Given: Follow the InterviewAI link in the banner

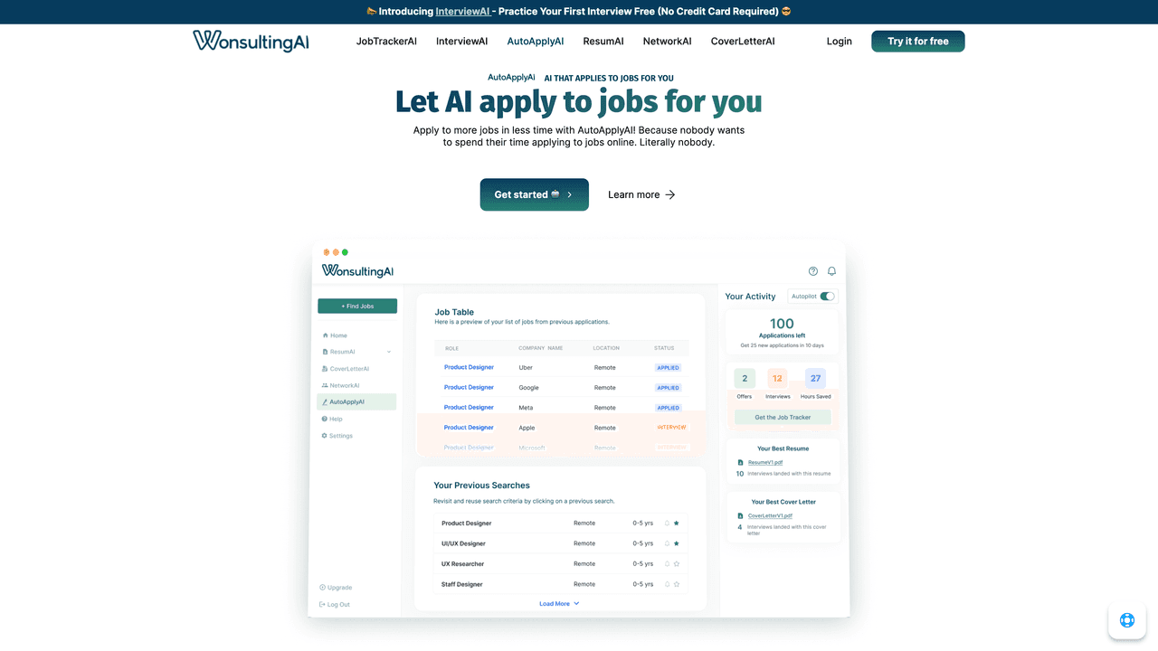Looking at the screenshot, I should coord(463,12).
